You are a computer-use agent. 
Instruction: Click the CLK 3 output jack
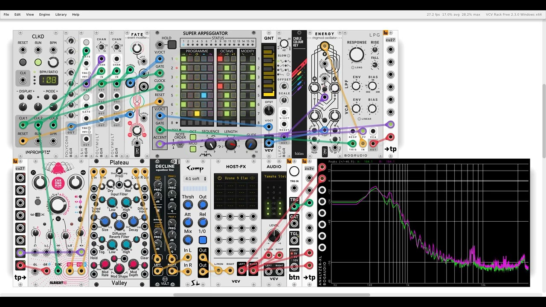click(53, 125)
